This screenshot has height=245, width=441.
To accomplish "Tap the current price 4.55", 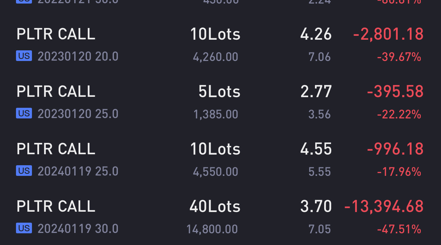I will point(316,149).
